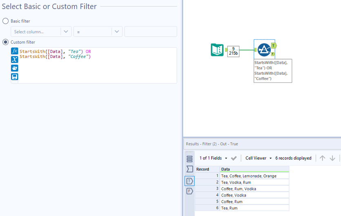Image resolution: width=341 pixels, height=216 pixels.
Task: Select cell 'Coffee, Vodka'
Action: (255, 195)
